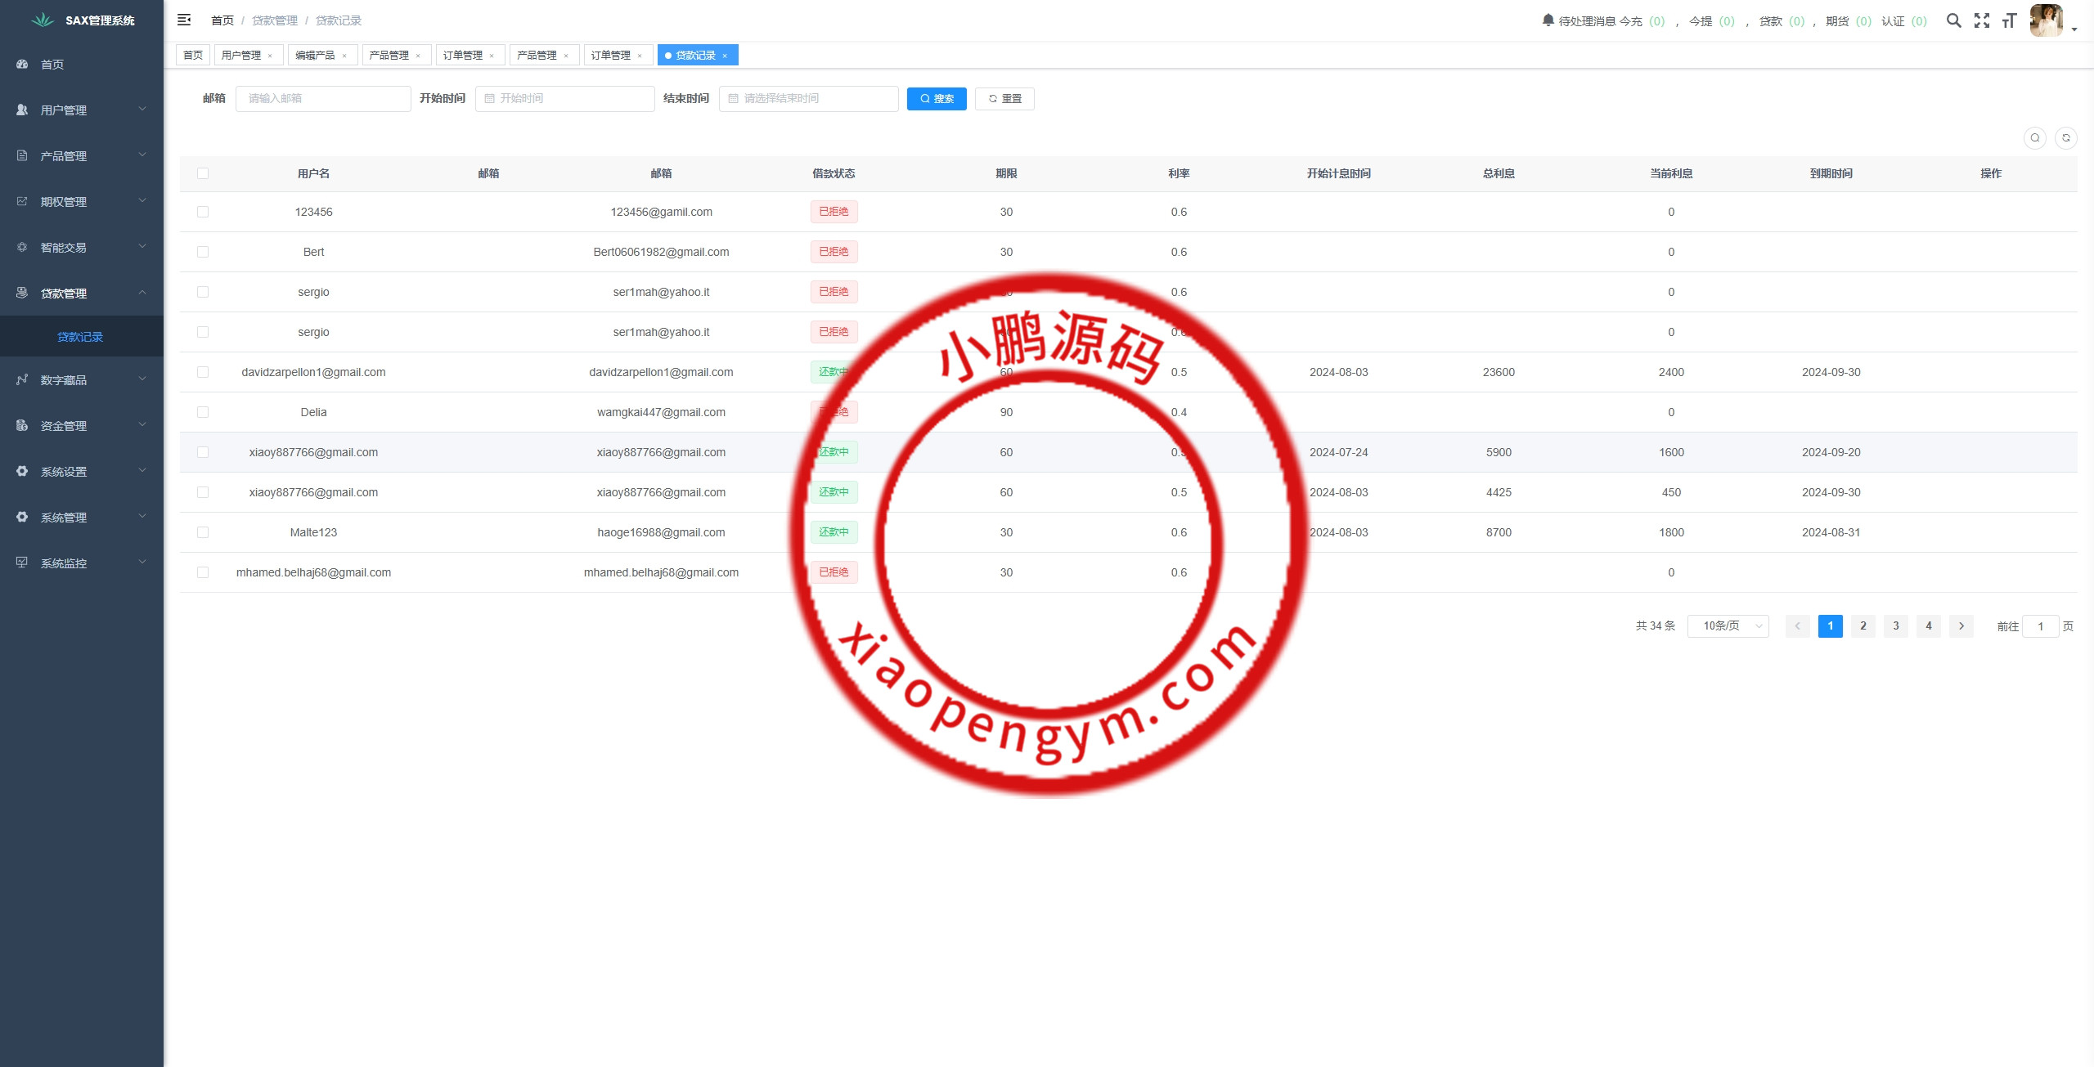Open 贷款记录 in the sidebar

pyautogui.click(x=80, y=337)
